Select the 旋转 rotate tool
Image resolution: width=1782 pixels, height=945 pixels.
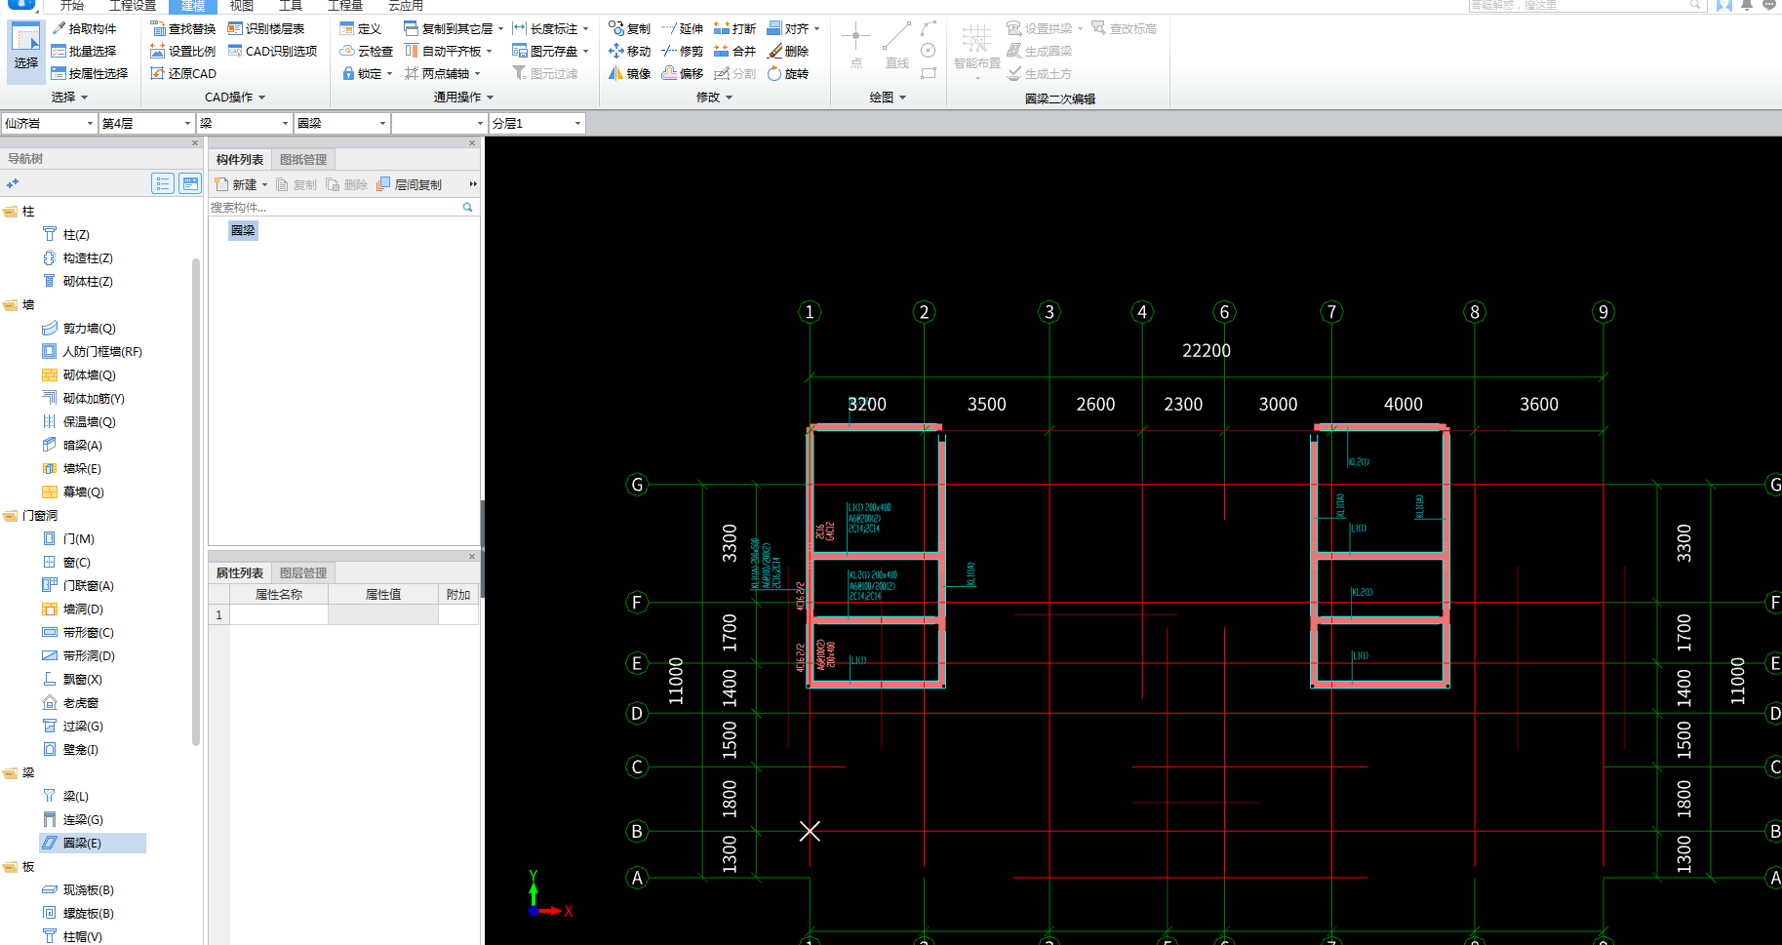tap(788, 73)
